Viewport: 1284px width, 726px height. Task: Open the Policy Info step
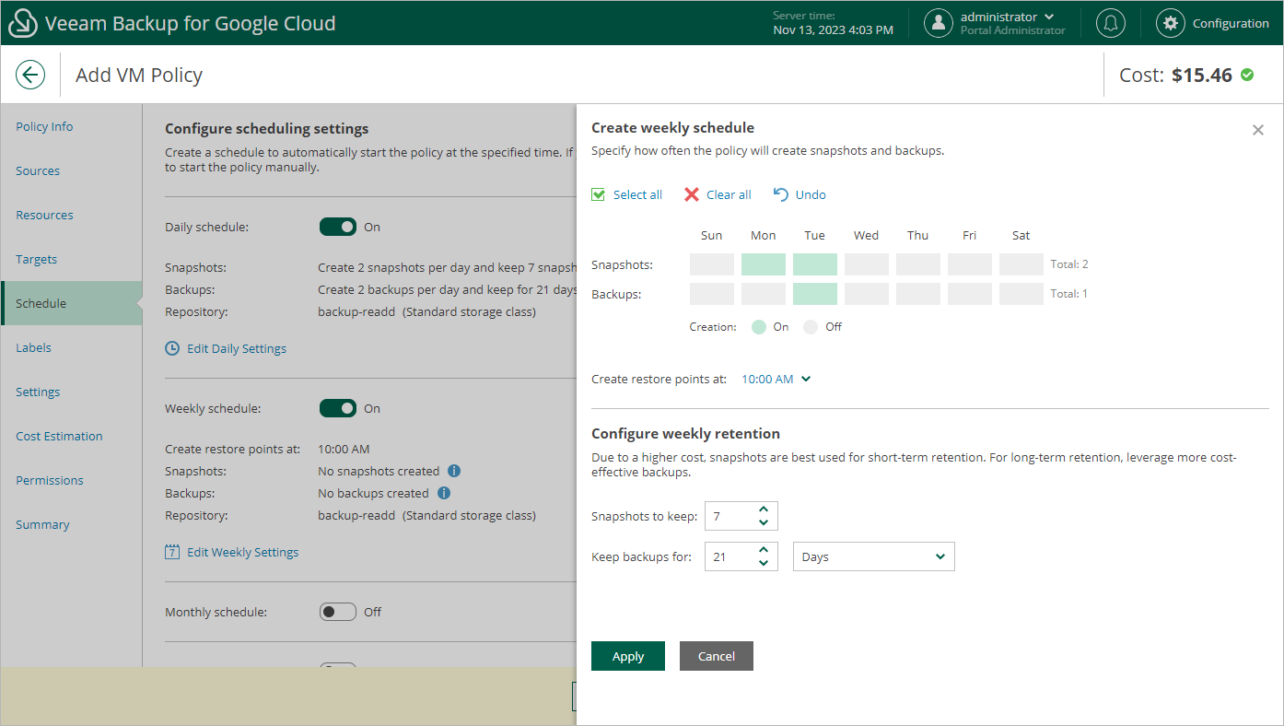[44, 126]
